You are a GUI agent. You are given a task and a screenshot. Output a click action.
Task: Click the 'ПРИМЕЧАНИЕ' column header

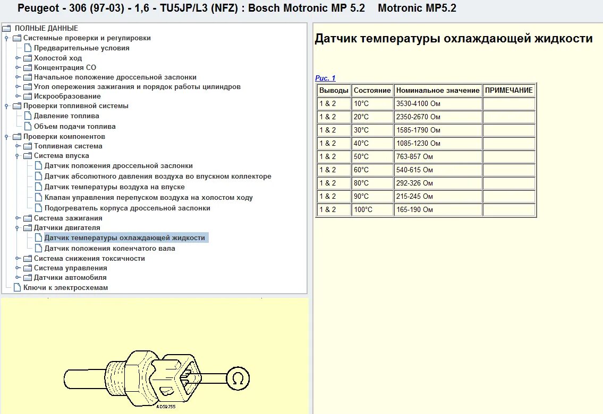(509, 91)
